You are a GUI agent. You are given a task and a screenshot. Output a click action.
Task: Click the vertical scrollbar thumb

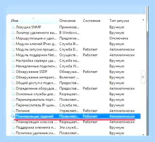tap(143, 77)
